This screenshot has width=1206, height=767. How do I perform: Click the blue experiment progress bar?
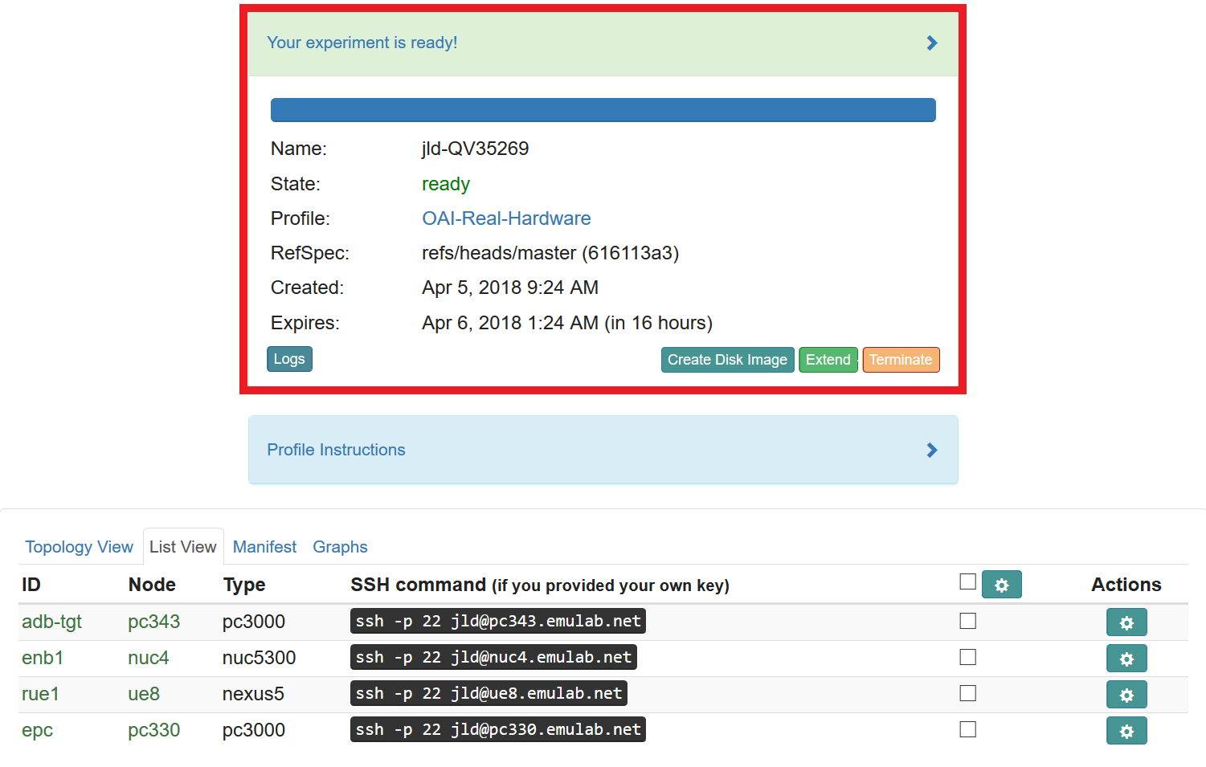(x=603, y=110)
